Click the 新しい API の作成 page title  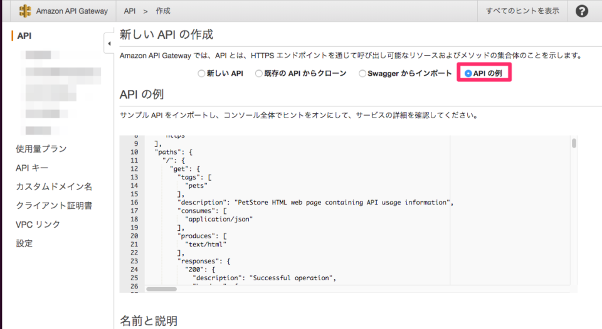point(166,34)
